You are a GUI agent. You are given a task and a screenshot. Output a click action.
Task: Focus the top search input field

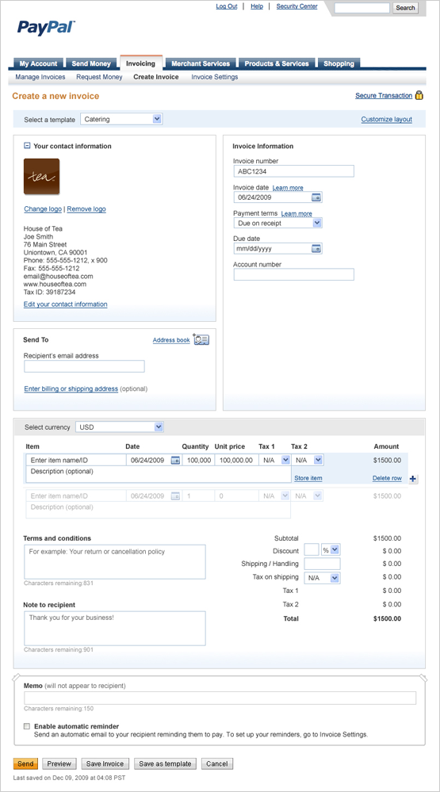(x=362, y=8)
